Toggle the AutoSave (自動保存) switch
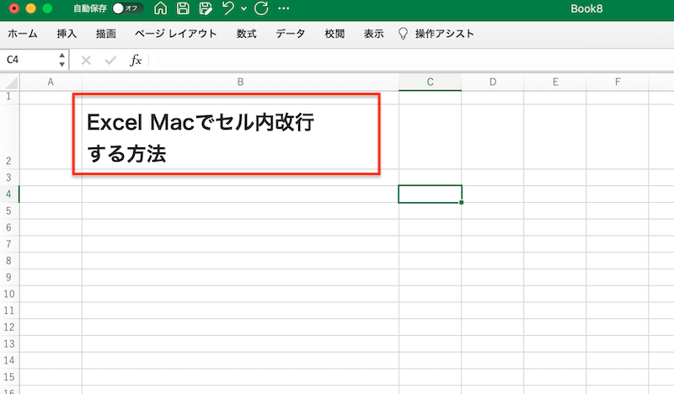Screen dimensions: 674x394 127,8
